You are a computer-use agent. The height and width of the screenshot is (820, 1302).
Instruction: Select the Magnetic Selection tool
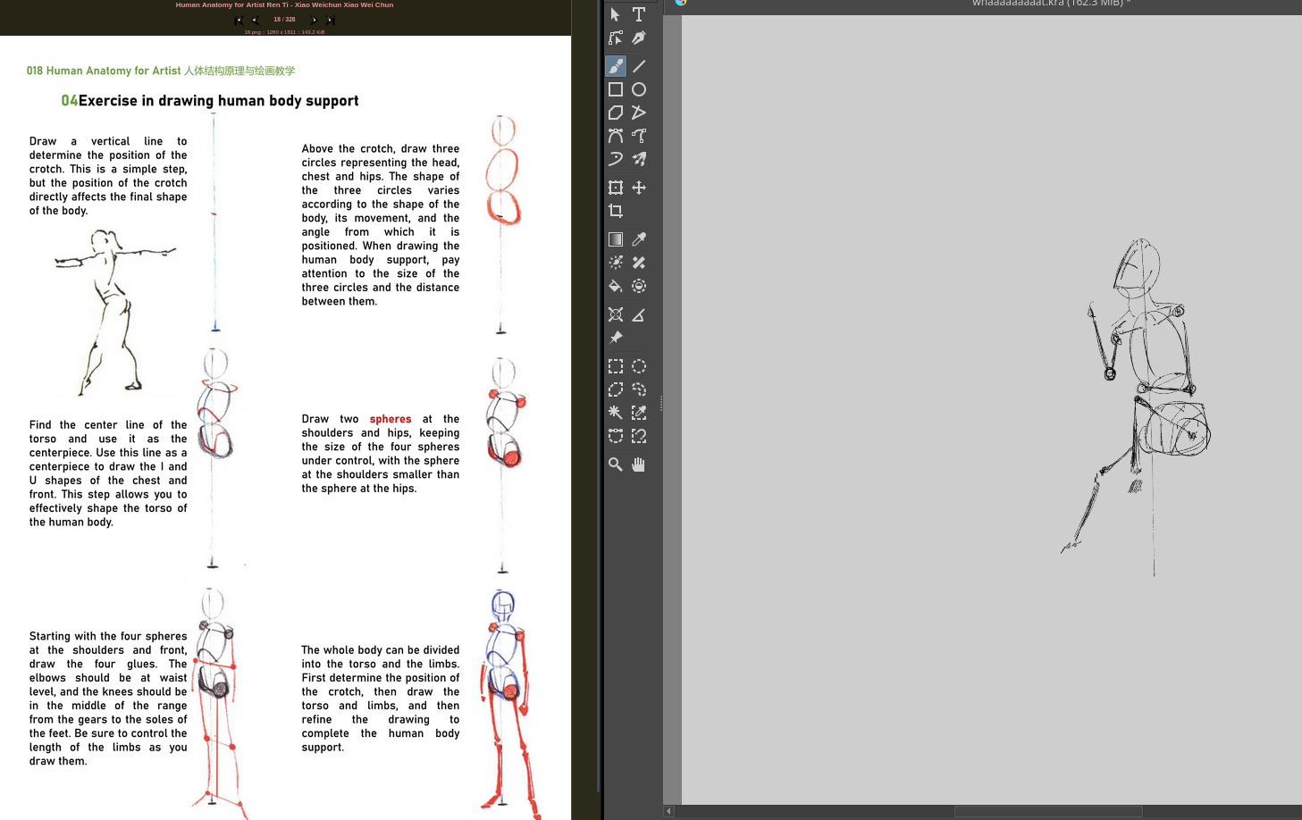pyautogui.click(x=639, y=436)
